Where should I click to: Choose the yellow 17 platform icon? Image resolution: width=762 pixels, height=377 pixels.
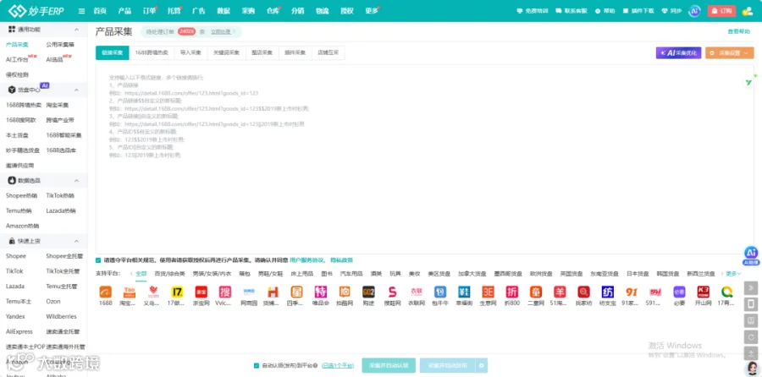click(x=178, y=292)
